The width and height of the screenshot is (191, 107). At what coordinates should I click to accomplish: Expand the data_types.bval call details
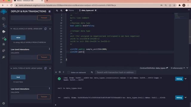186,97
